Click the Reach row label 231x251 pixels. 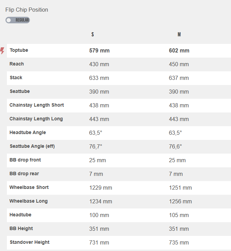17,64
